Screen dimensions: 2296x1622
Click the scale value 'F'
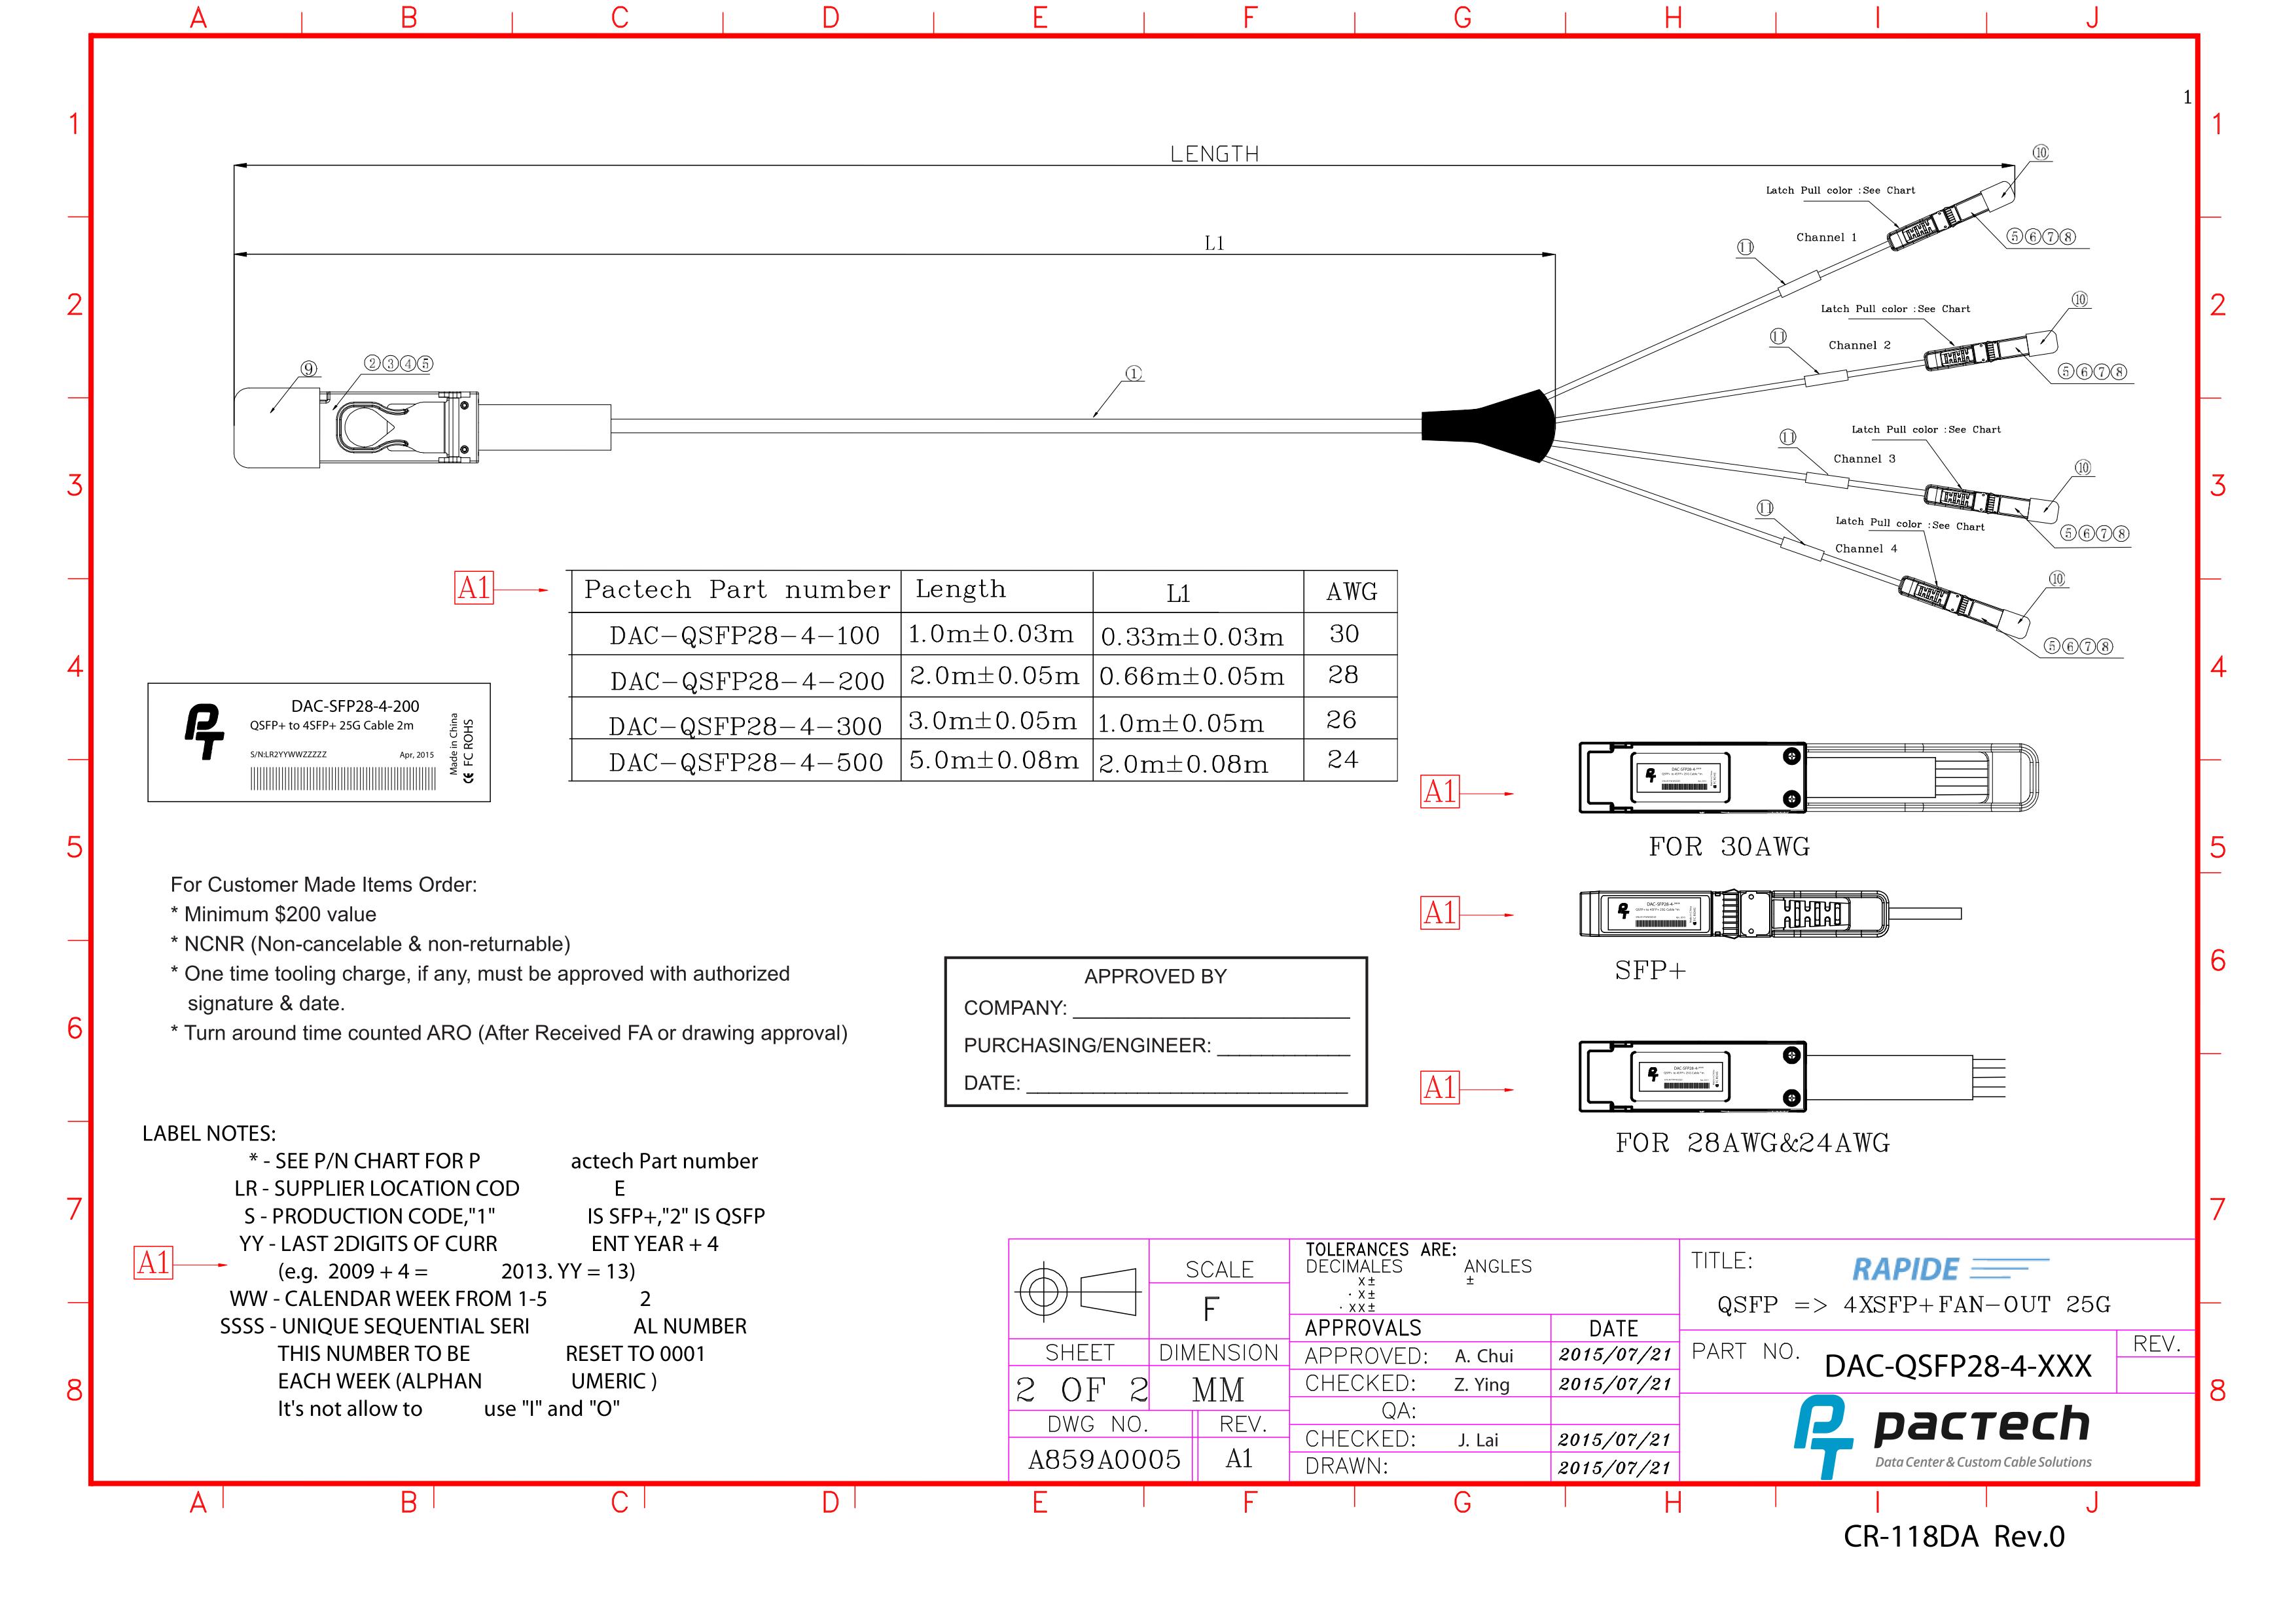pyautogui.click(x=1210, y=1309)
